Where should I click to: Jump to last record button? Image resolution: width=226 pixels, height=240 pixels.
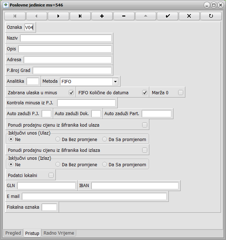[80, 16]
